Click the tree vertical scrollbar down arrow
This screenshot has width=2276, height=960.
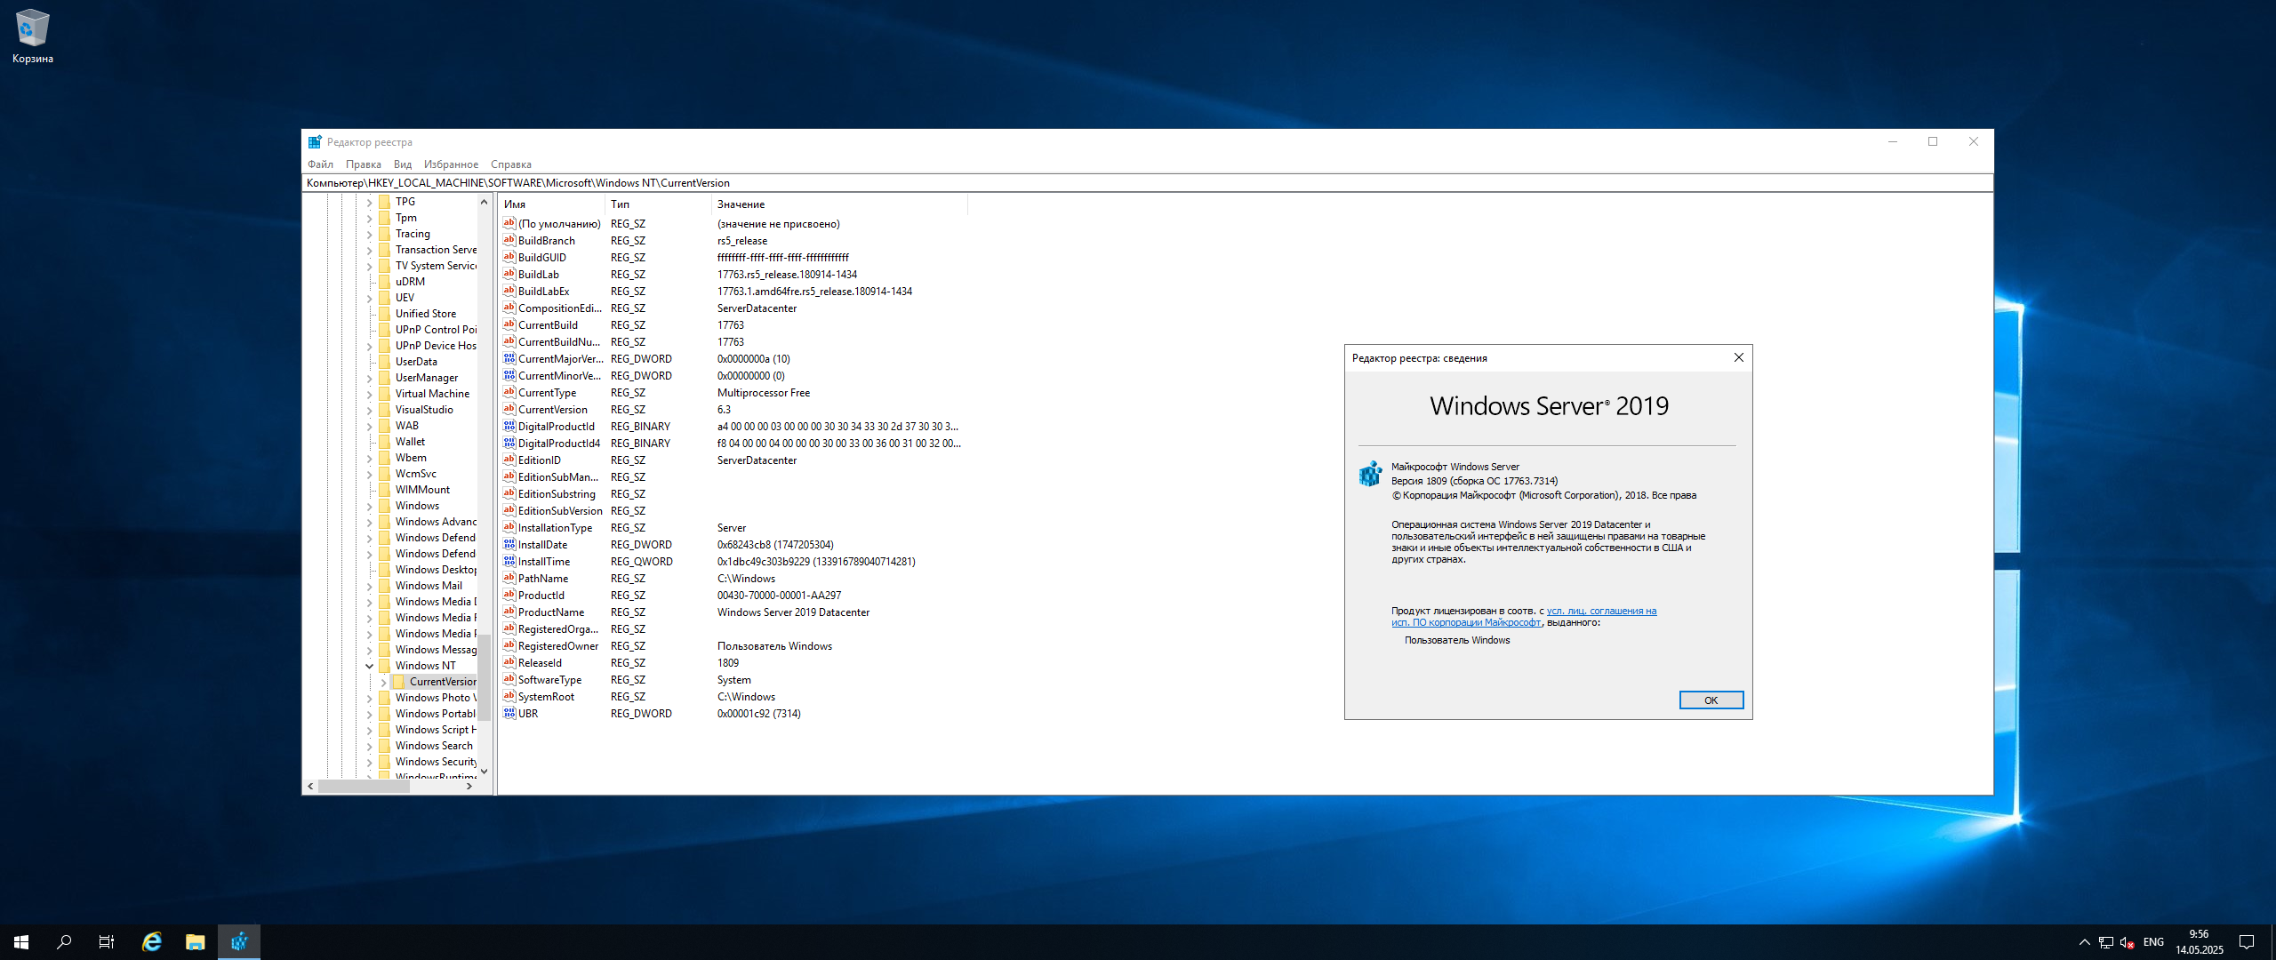click(484, 771)
